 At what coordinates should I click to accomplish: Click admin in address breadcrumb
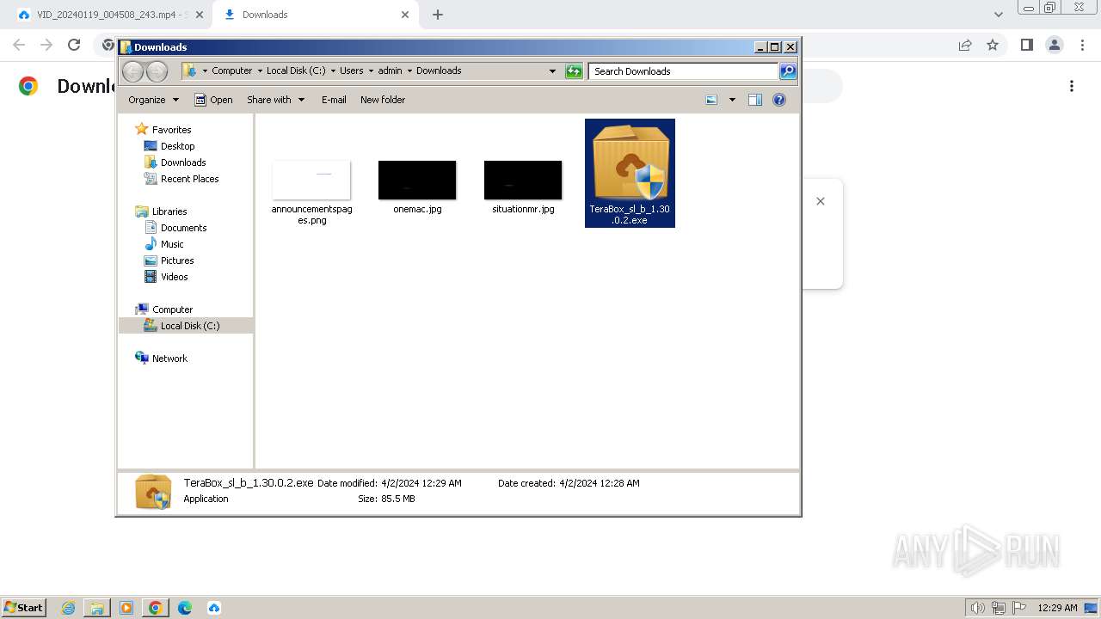[390, 71]
